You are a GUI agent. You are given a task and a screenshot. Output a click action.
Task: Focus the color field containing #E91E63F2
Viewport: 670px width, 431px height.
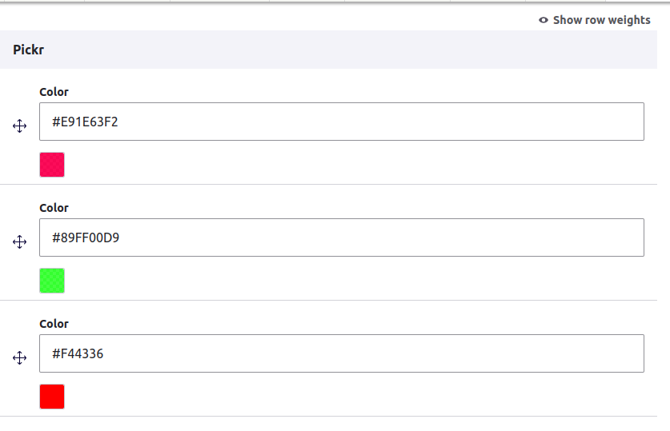point(342,122)
